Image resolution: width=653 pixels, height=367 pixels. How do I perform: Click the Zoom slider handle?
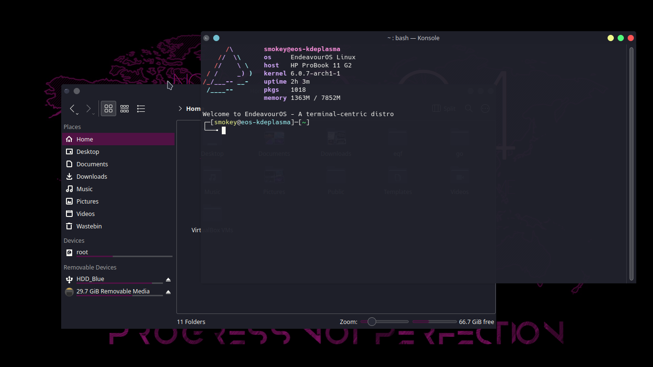pyautogui.click(x=371, y=322)
